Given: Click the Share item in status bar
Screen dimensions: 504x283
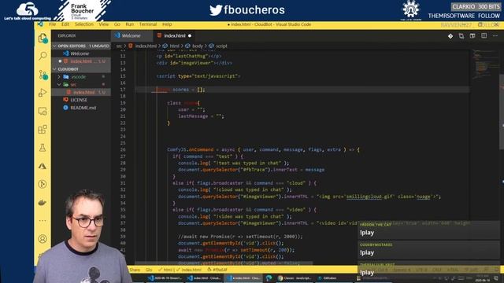Looking at the screenshot, I should pyautogui.click(x=135, y=270).
